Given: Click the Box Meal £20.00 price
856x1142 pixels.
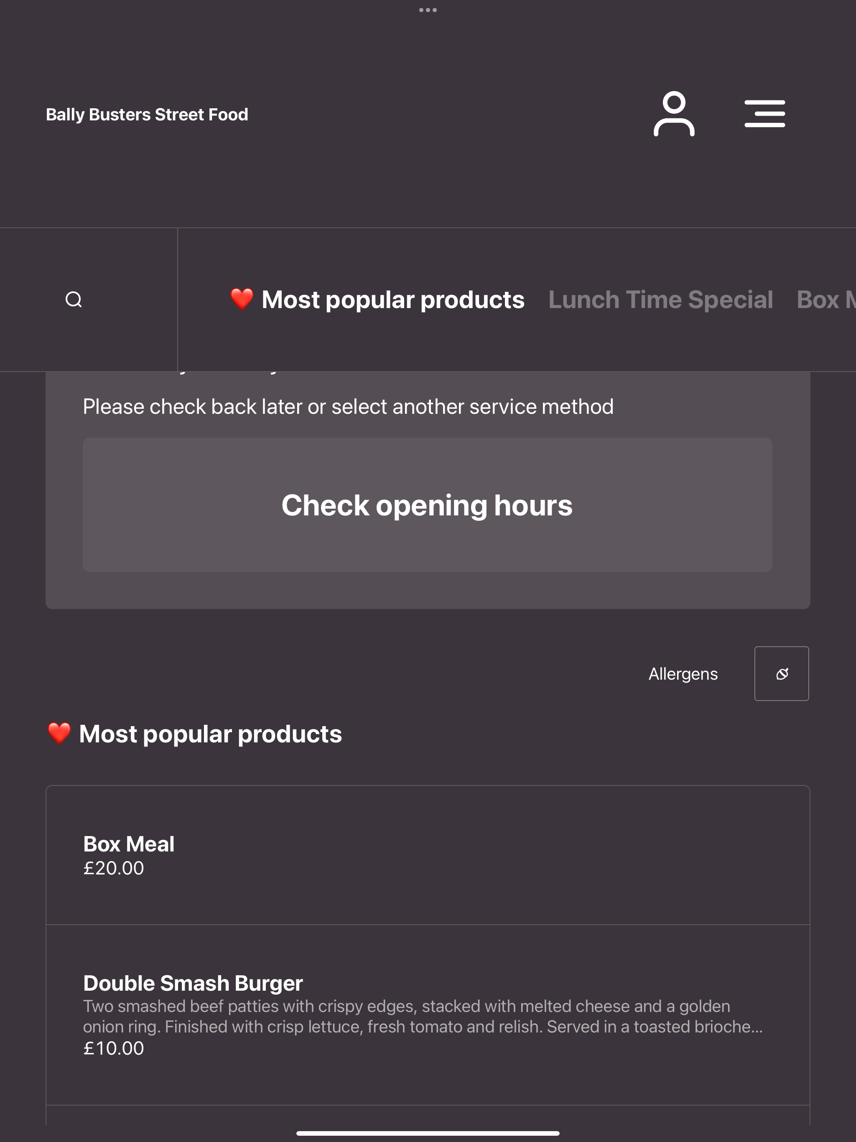Looking at the screenshot, I should [x=114, y=868].
